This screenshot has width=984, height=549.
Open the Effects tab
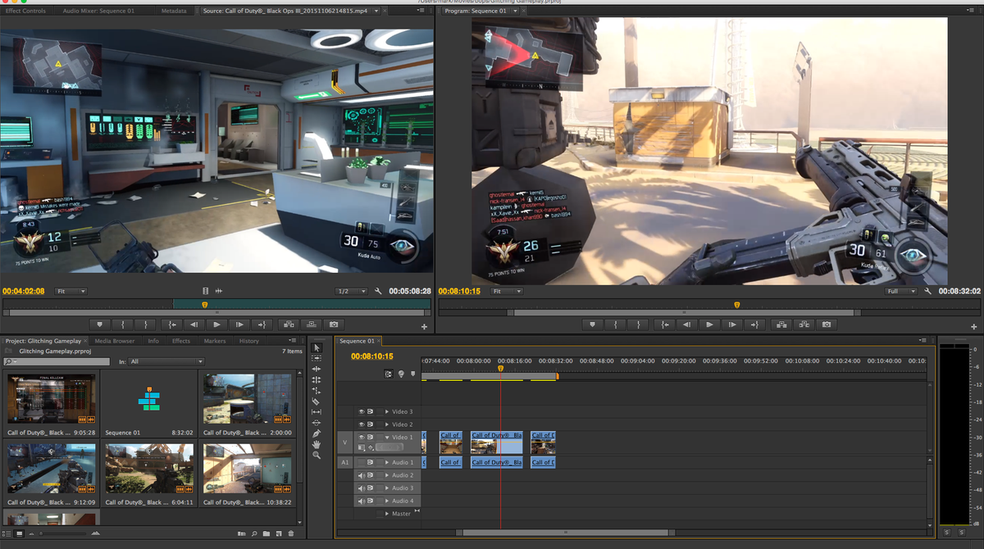tap(181, 341)
